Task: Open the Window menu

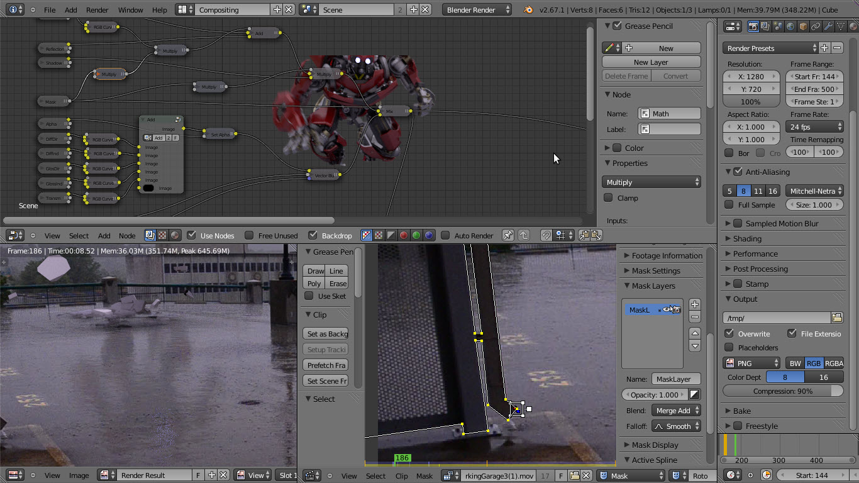Action: point(131,10)
